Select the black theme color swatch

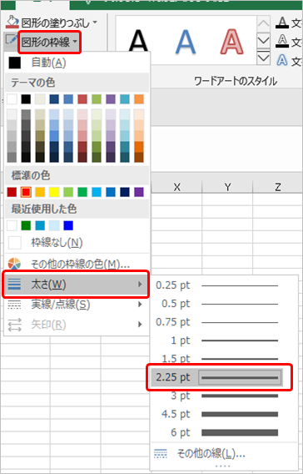[x=26, y=99]
